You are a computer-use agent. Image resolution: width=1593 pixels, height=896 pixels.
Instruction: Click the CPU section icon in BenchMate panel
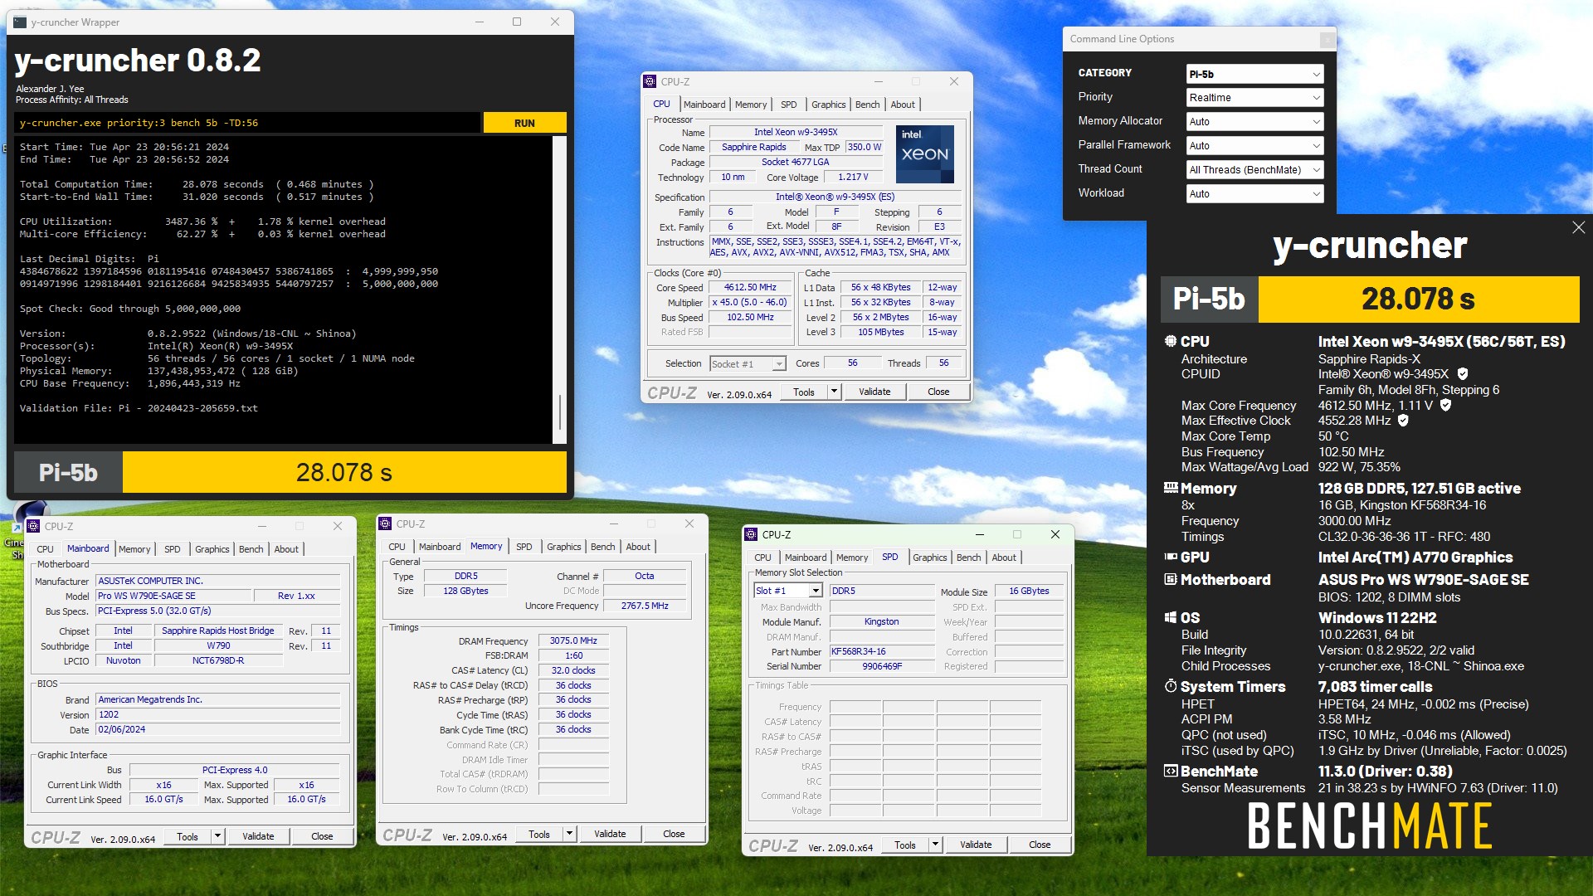(1170, 341)
